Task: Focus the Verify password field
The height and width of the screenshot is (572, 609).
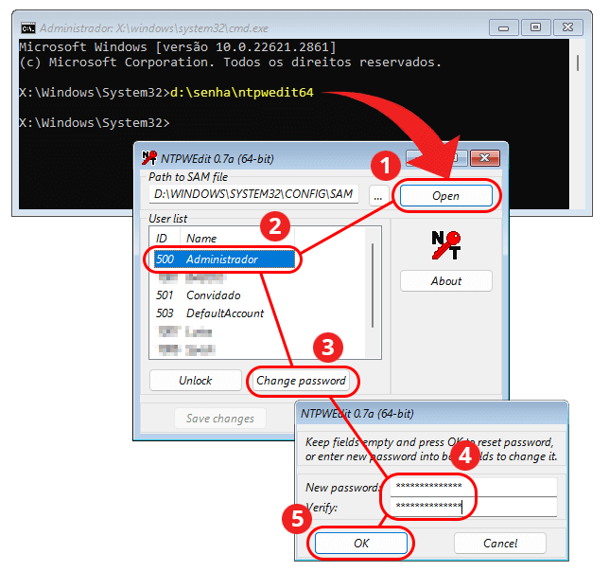Action: [473, 507]
